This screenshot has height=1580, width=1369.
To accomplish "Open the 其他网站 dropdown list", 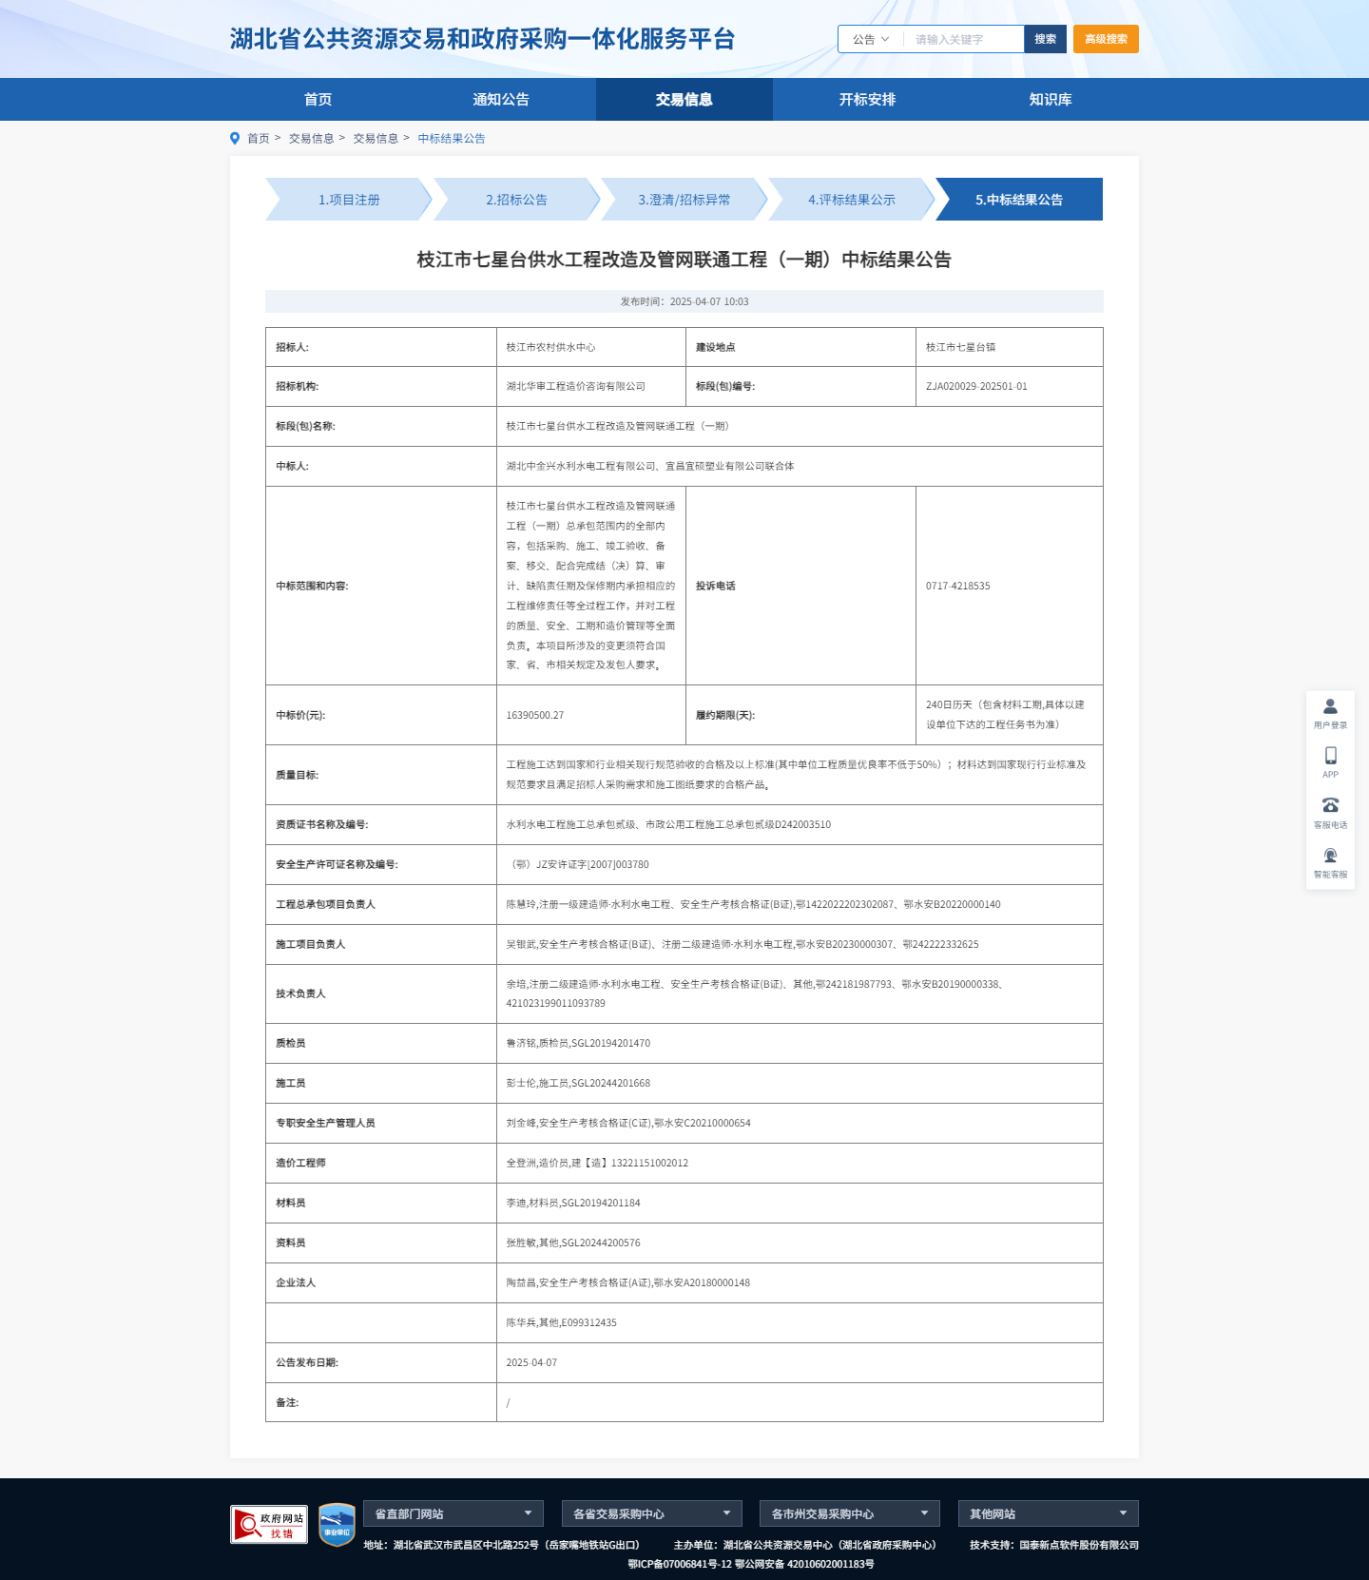I will [x=1048, y=1513].
